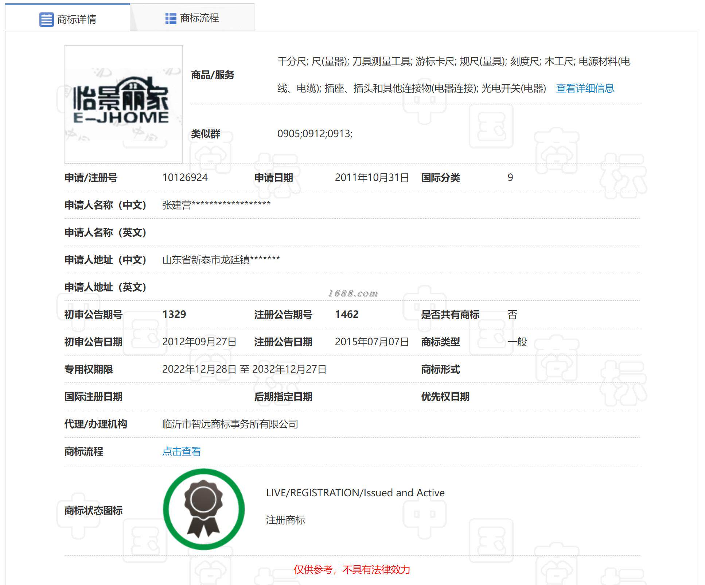Click the red disclaimer 仅供参考 text

[x=352, y=569]
